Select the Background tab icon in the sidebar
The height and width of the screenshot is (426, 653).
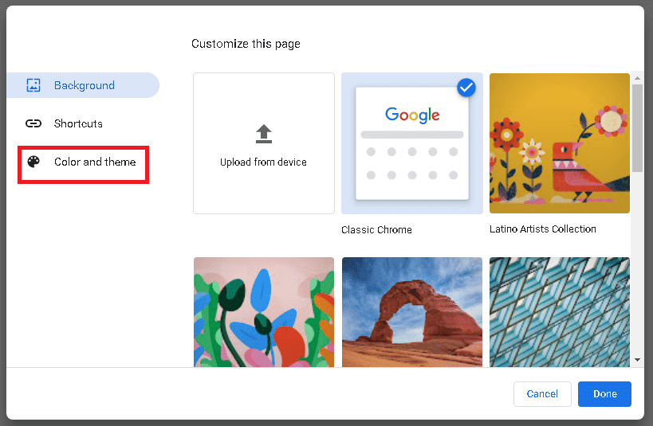pyautogui.click(x=33, y=85)
